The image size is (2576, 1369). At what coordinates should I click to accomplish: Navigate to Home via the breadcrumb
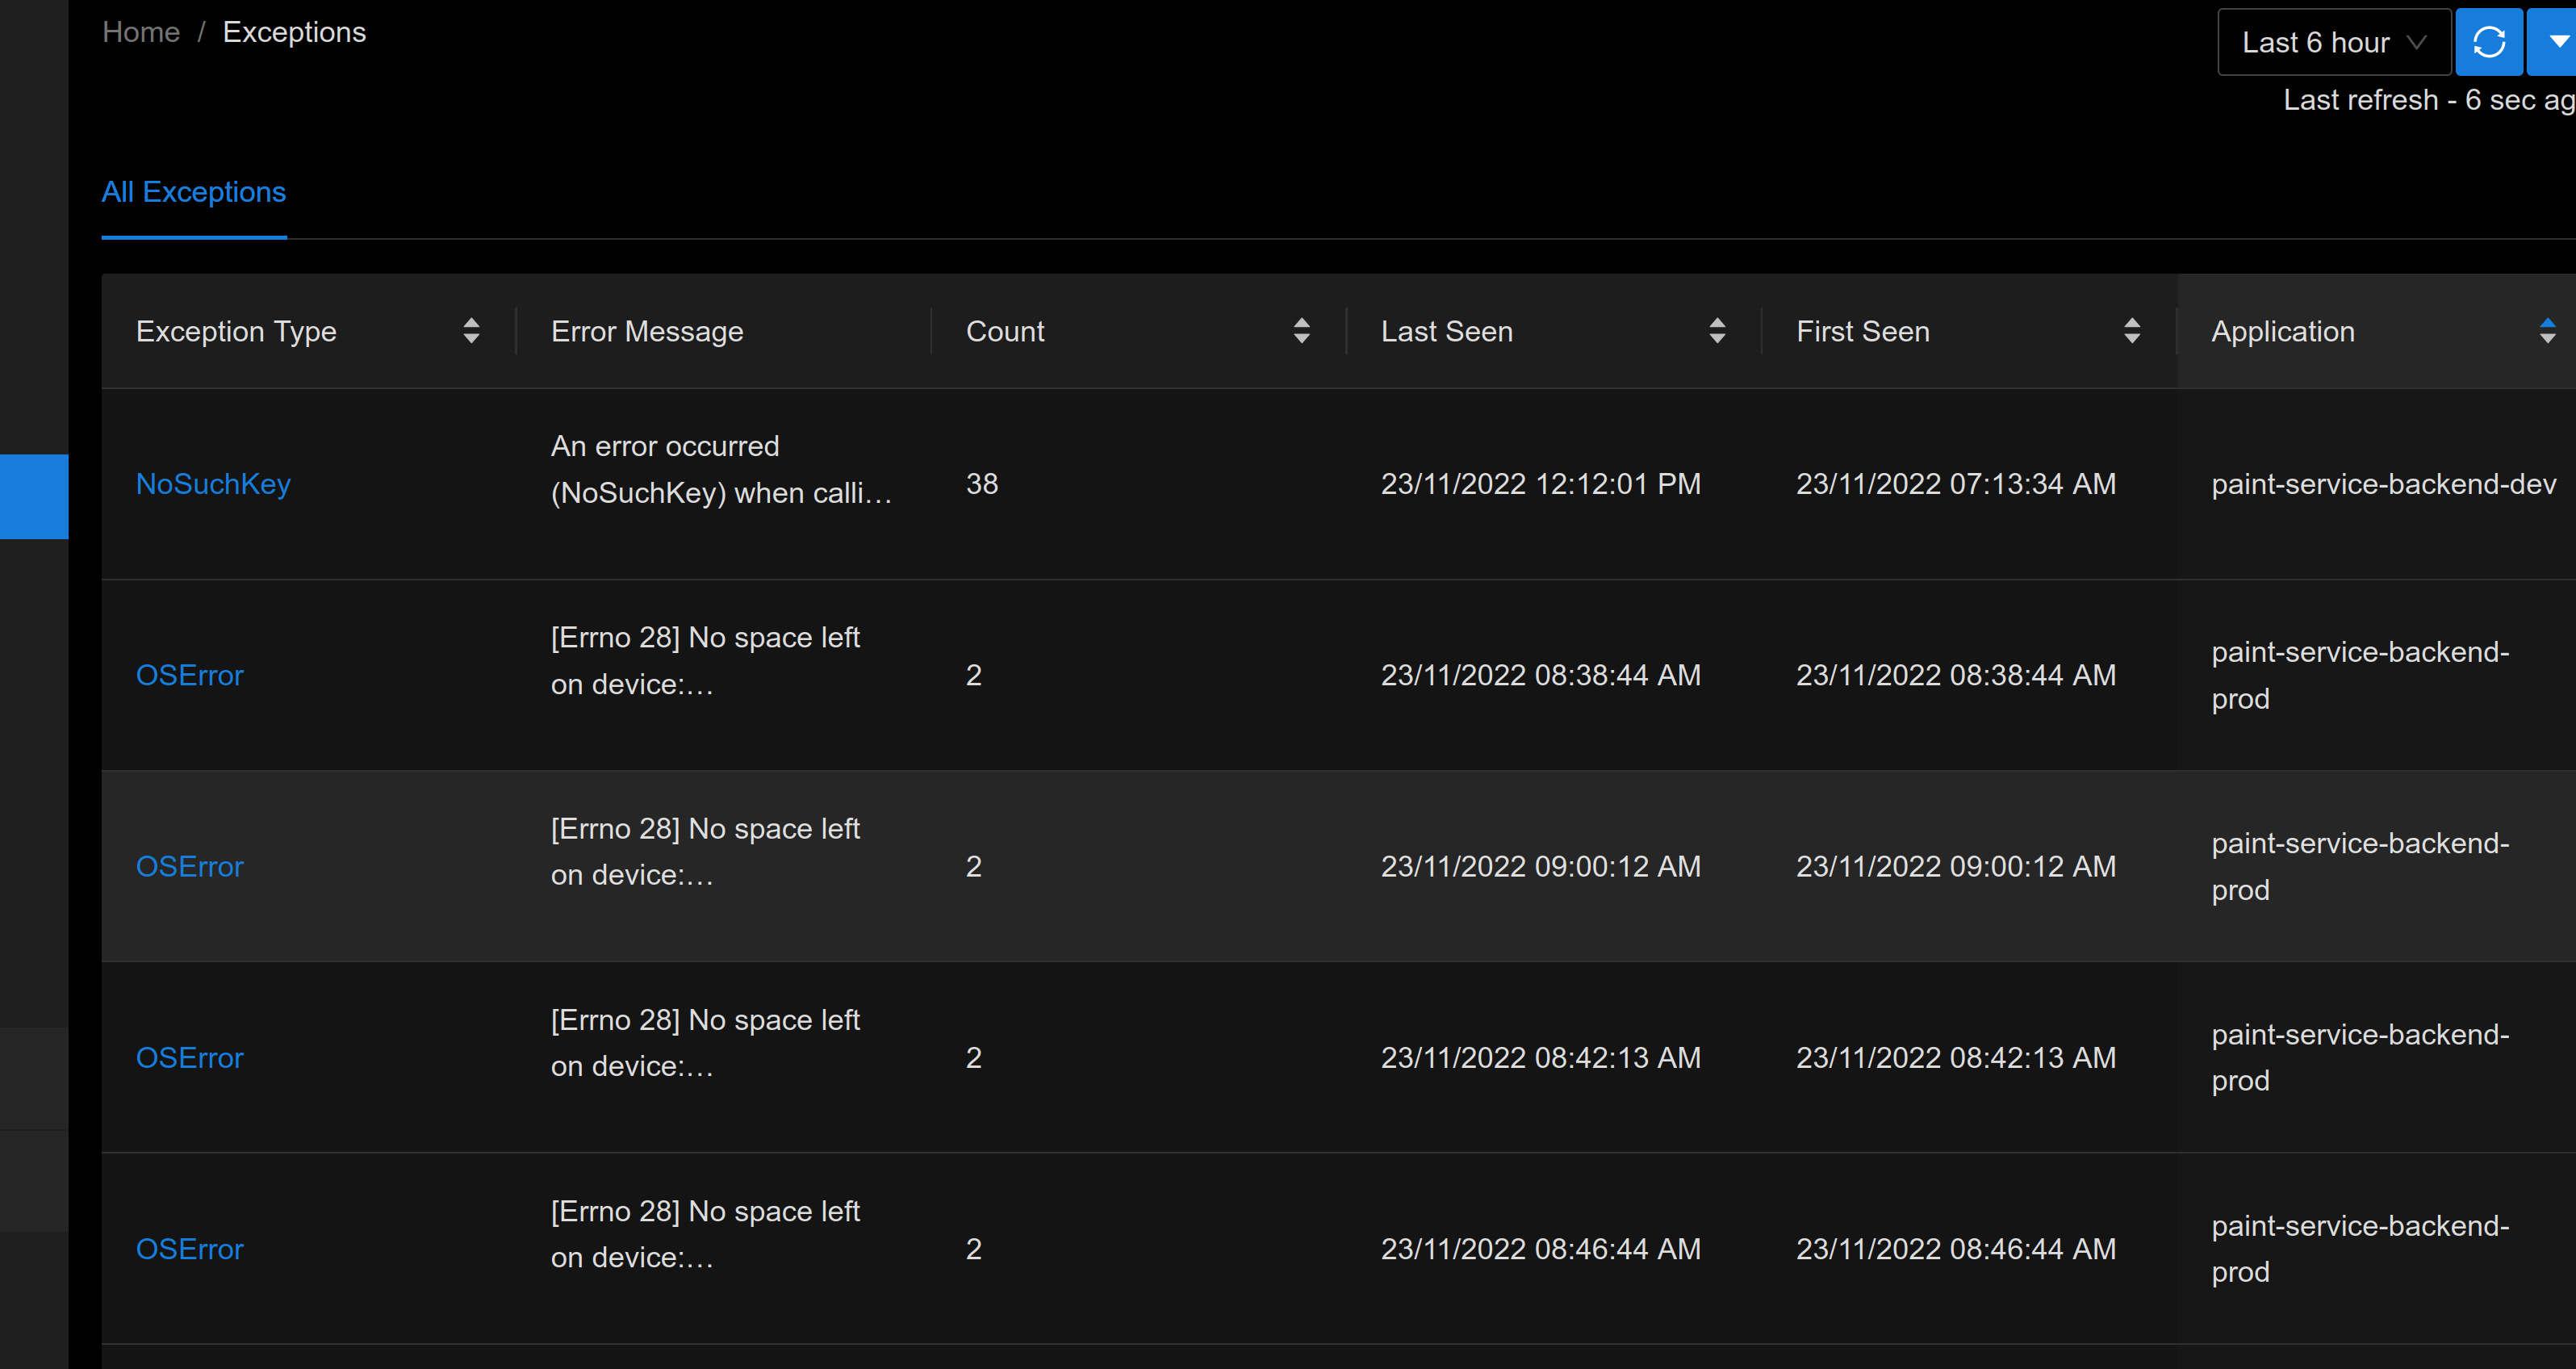pyautogui.click(x=140, y=31)
